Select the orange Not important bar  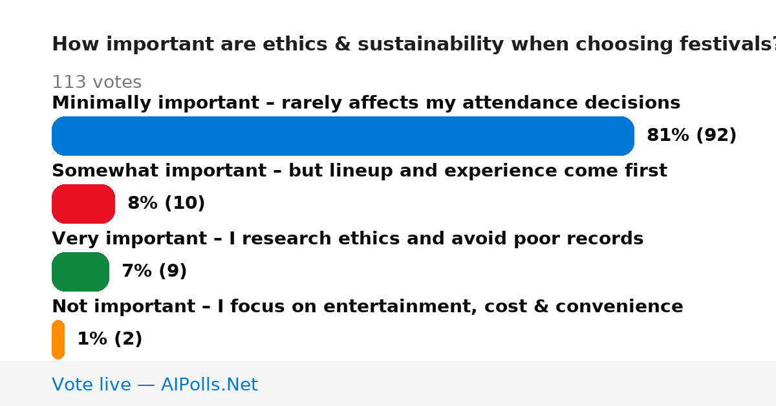pos(58,339)
